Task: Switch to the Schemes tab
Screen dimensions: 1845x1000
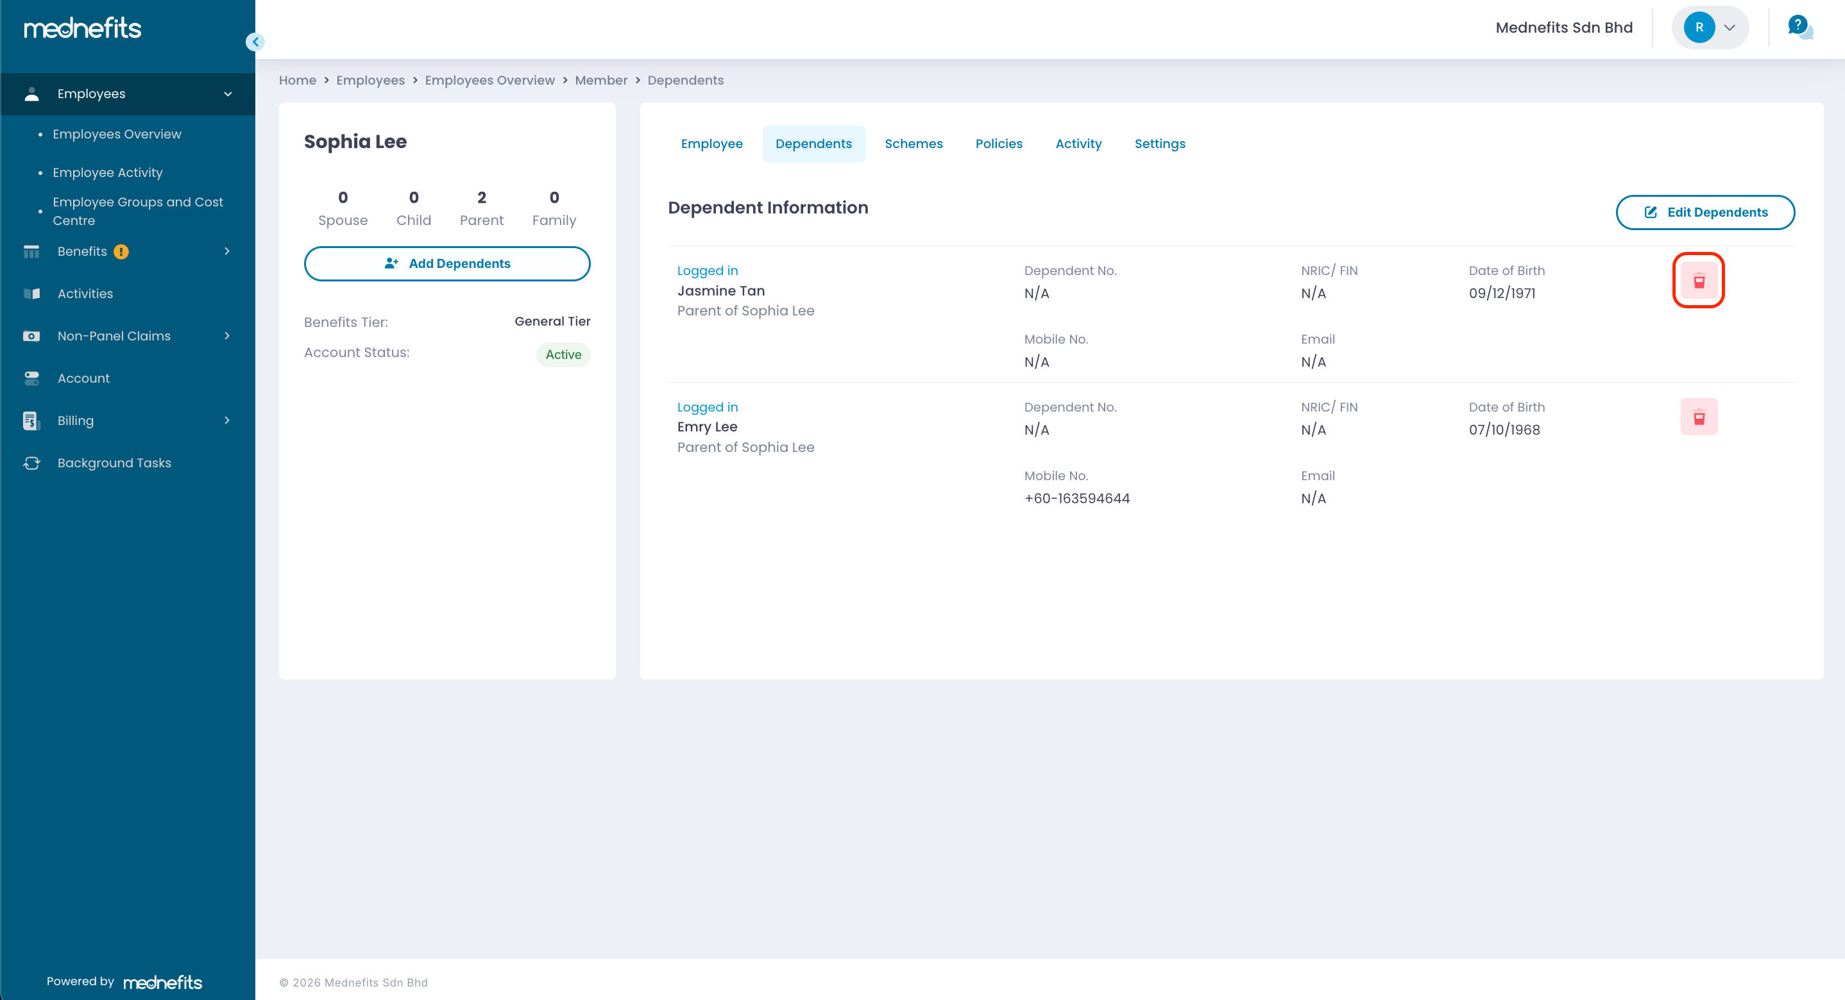Action: point(913,144)
